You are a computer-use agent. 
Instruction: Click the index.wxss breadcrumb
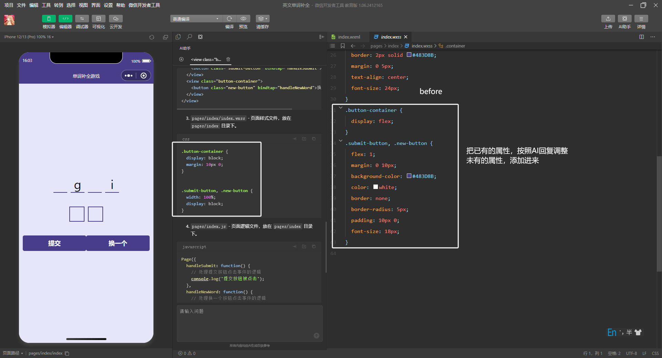[422, 46]
